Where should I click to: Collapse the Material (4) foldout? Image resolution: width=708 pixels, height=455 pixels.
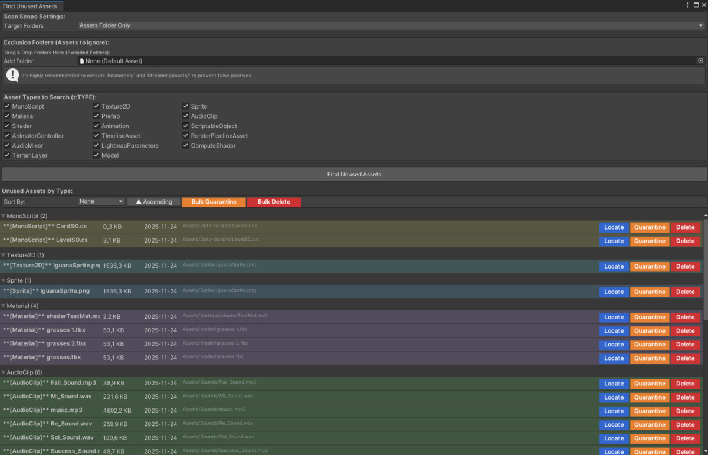(x=4, y=306)
